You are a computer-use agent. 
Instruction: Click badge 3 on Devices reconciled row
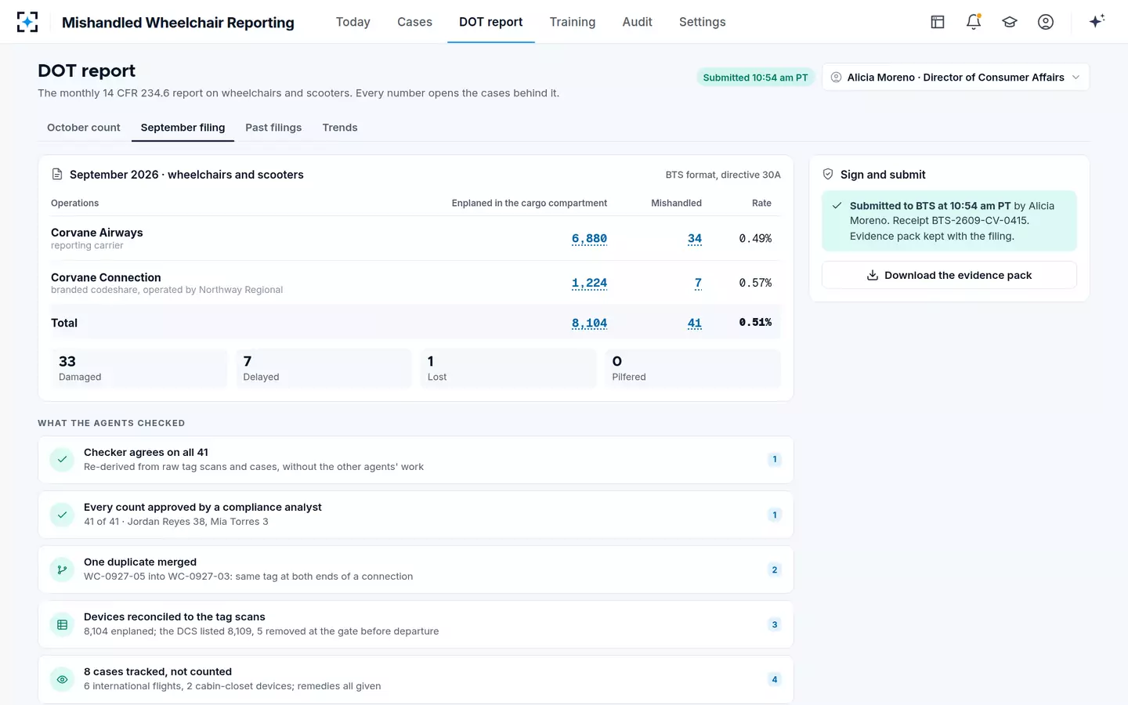(x=775, y=624)
